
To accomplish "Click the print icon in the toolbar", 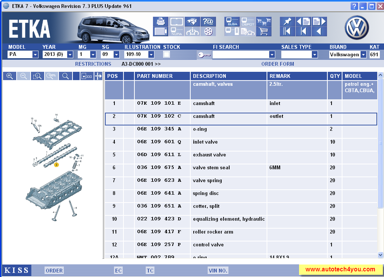I will pos(160,22).
